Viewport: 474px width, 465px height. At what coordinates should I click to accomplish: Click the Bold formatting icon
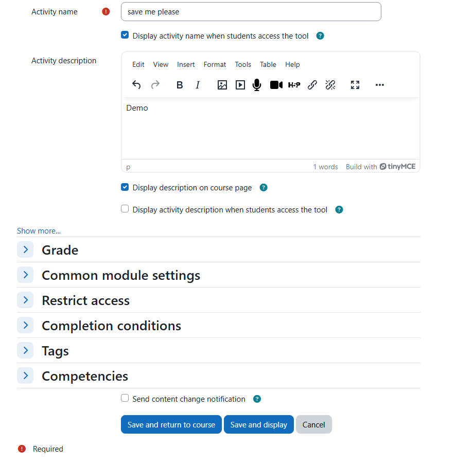click(x=180, y=85)
